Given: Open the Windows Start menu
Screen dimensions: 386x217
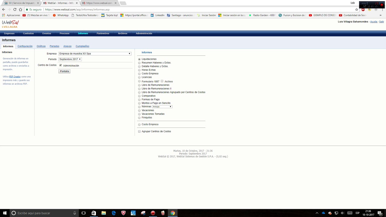Looking at the screenshot, I should [5, 213].
